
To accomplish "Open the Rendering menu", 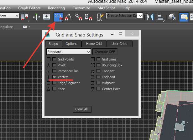I will [56, 8].
